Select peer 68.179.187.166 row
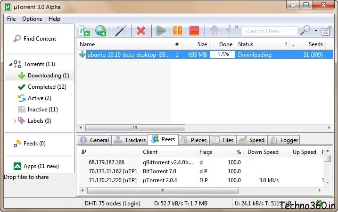This screenshot has width=338, height=212. (x=201, y=162)
